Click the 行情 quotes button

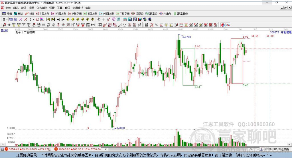7,13
